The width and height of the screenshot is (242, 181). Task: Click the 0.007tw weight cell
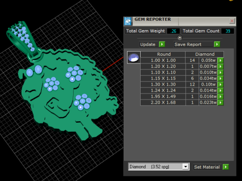pos(208,66)
